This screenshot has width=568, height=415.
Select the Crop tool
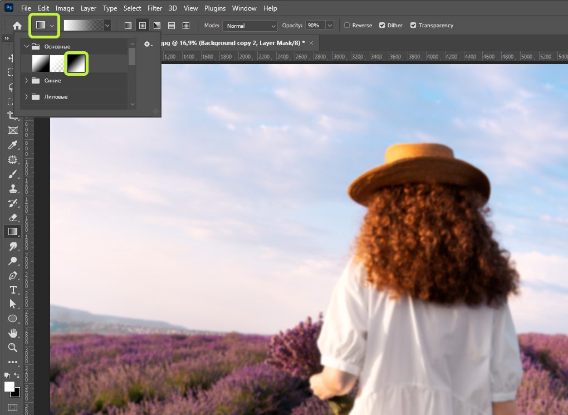[12, 116]
